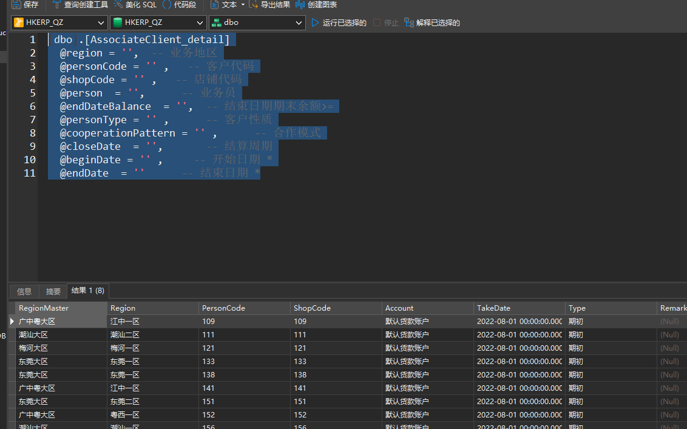Click Explain Selected (解释已选择的)
This screenshot has height=429, width=687.
(432, 23)
